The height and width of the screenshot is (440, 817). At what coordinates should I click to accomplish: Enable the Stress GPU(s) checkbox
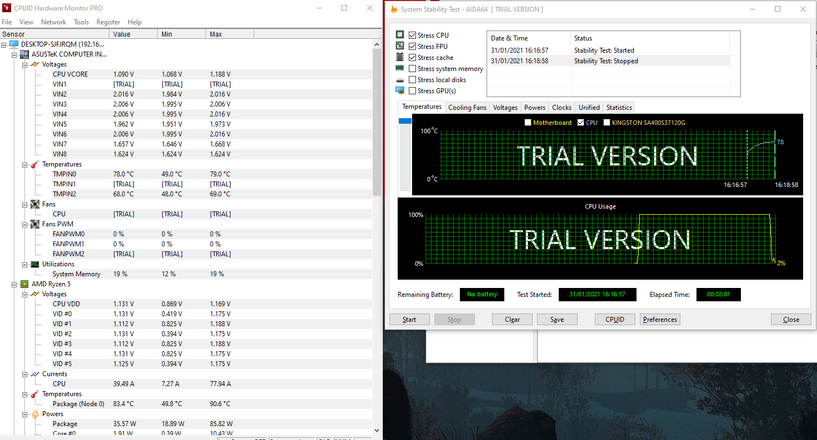(x=412, y=91)
